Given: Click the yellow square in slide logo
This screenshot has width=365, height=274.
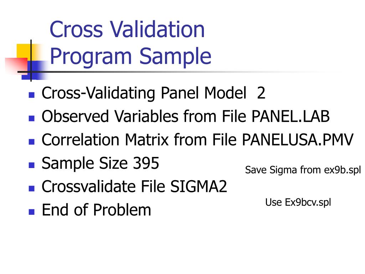Looking at the screenshot, I should click(23, 51).
